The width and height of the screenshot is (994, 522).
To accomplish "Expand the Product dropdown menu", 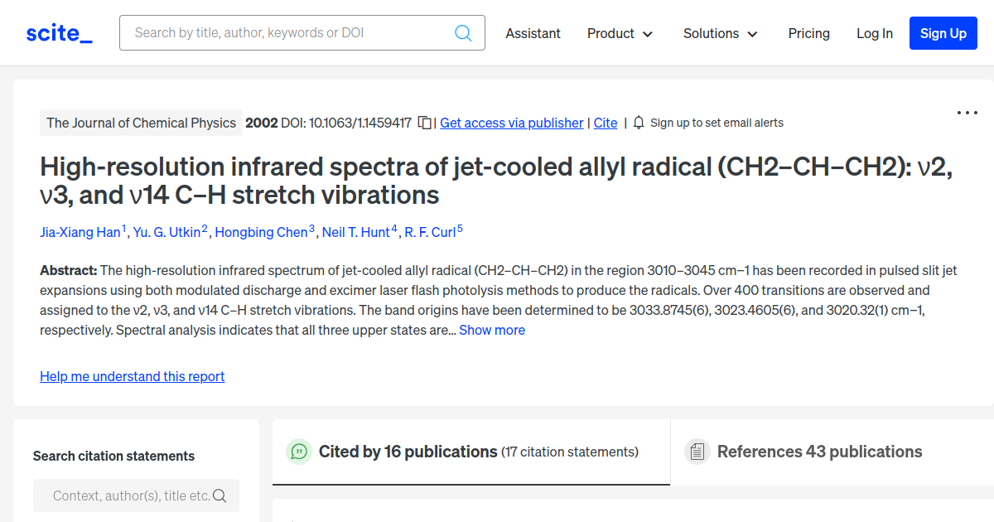I will coord(620,33).
